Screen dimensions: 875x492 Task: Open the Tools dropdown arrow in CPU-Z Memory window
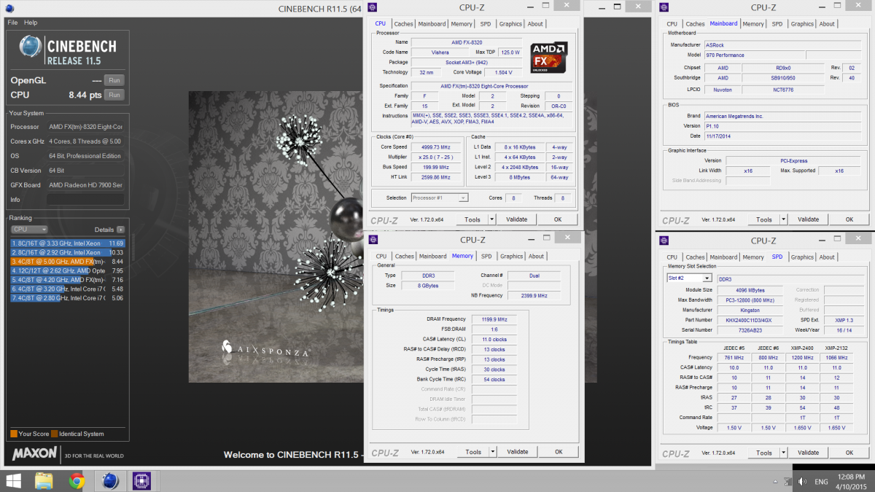pyautogui.click(x=492, y=452)
